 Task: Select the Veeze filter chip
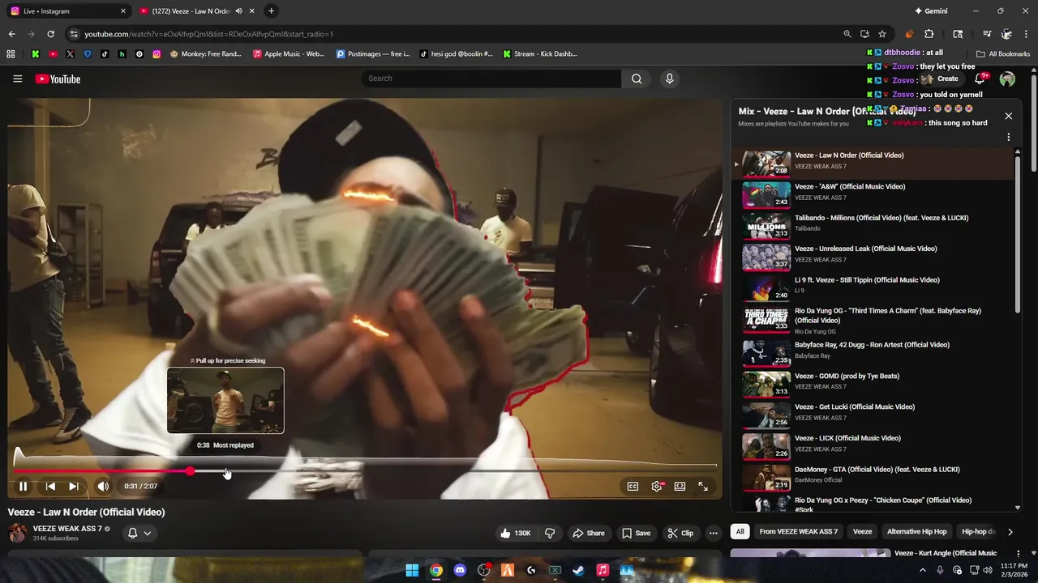click(862, 532)
